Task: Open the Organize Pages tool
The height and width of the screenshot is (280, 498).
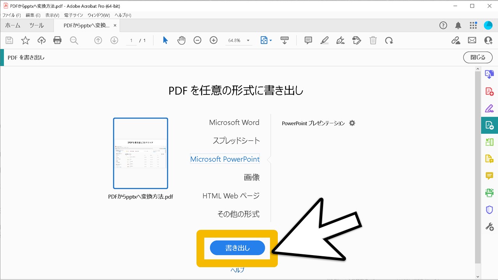Action: (x=489, y=142)
